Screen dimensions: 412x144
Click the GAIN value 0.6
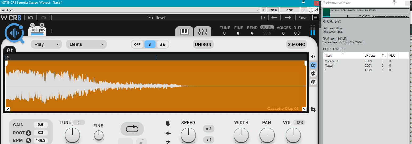pyautogui.click(x=41, y=125)
